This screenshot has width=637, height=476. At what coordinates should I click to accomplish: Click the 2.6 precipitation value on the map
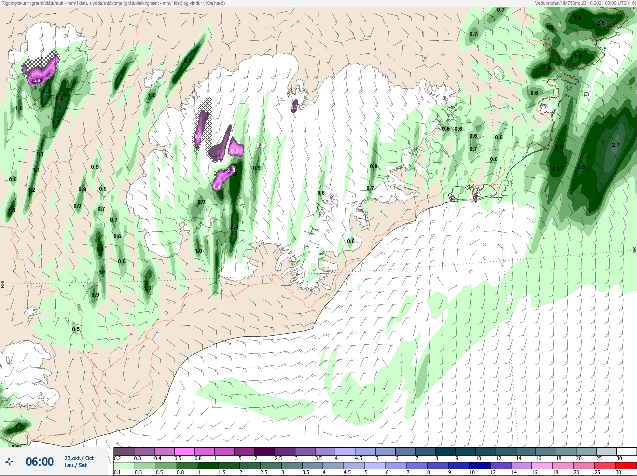(x=601, y=23)
